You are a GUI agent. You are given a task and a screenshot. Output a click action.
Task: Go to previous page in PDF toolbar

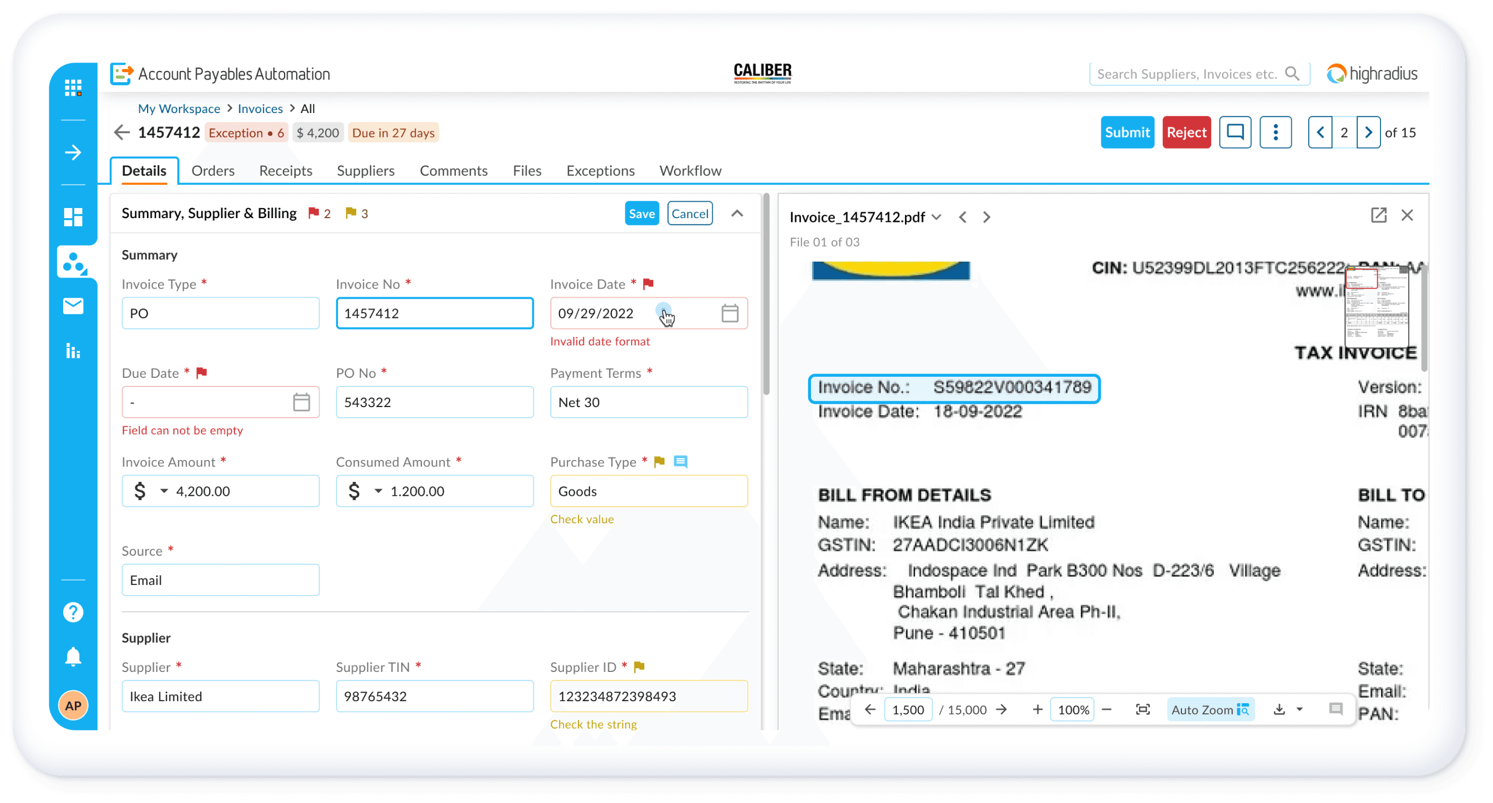870,710
